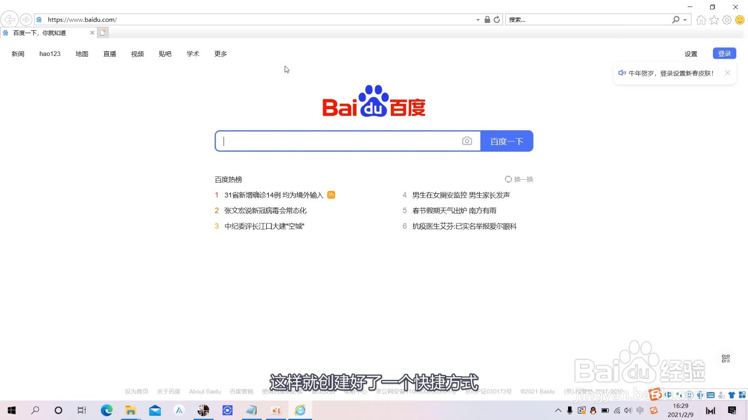Open File Explorer from taskbar
Viewport: 748px width, 420px height.
(130, 410)
